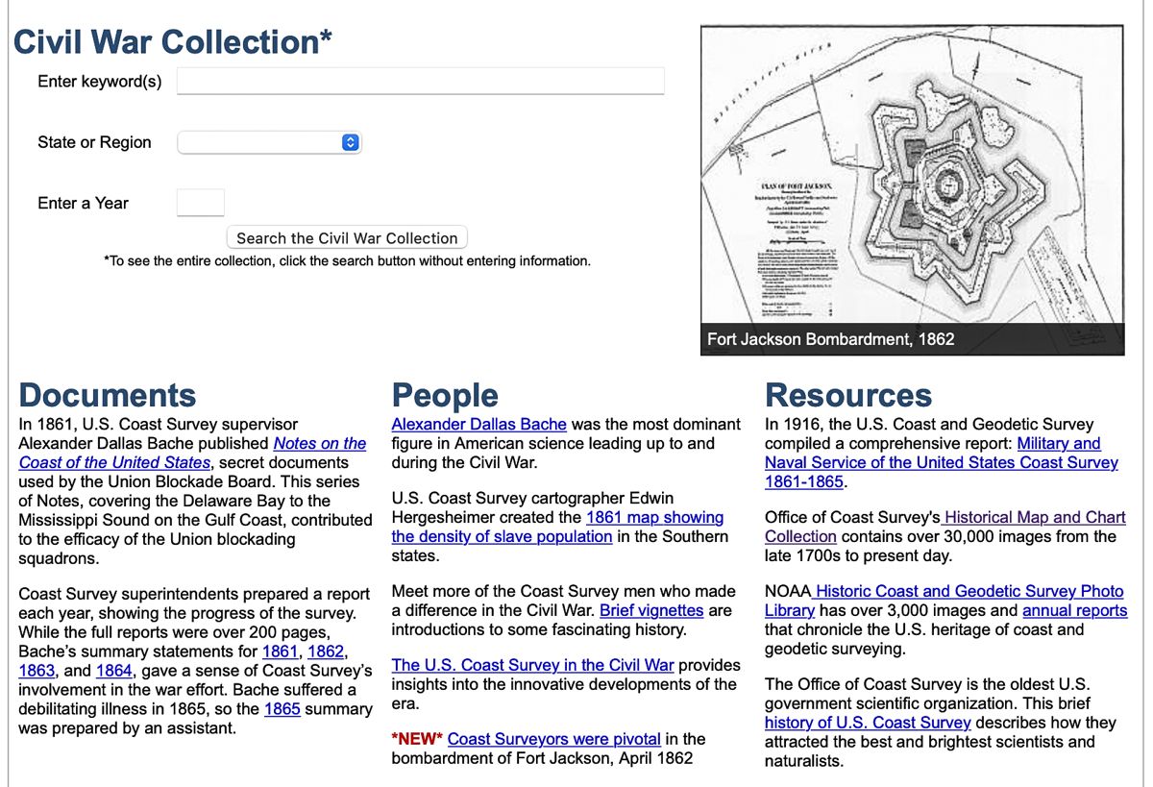This screenshot has height=787, width=1153.
Task: Open the Fort Jackson Bombardment map image
Action: (x=912, y=190)
